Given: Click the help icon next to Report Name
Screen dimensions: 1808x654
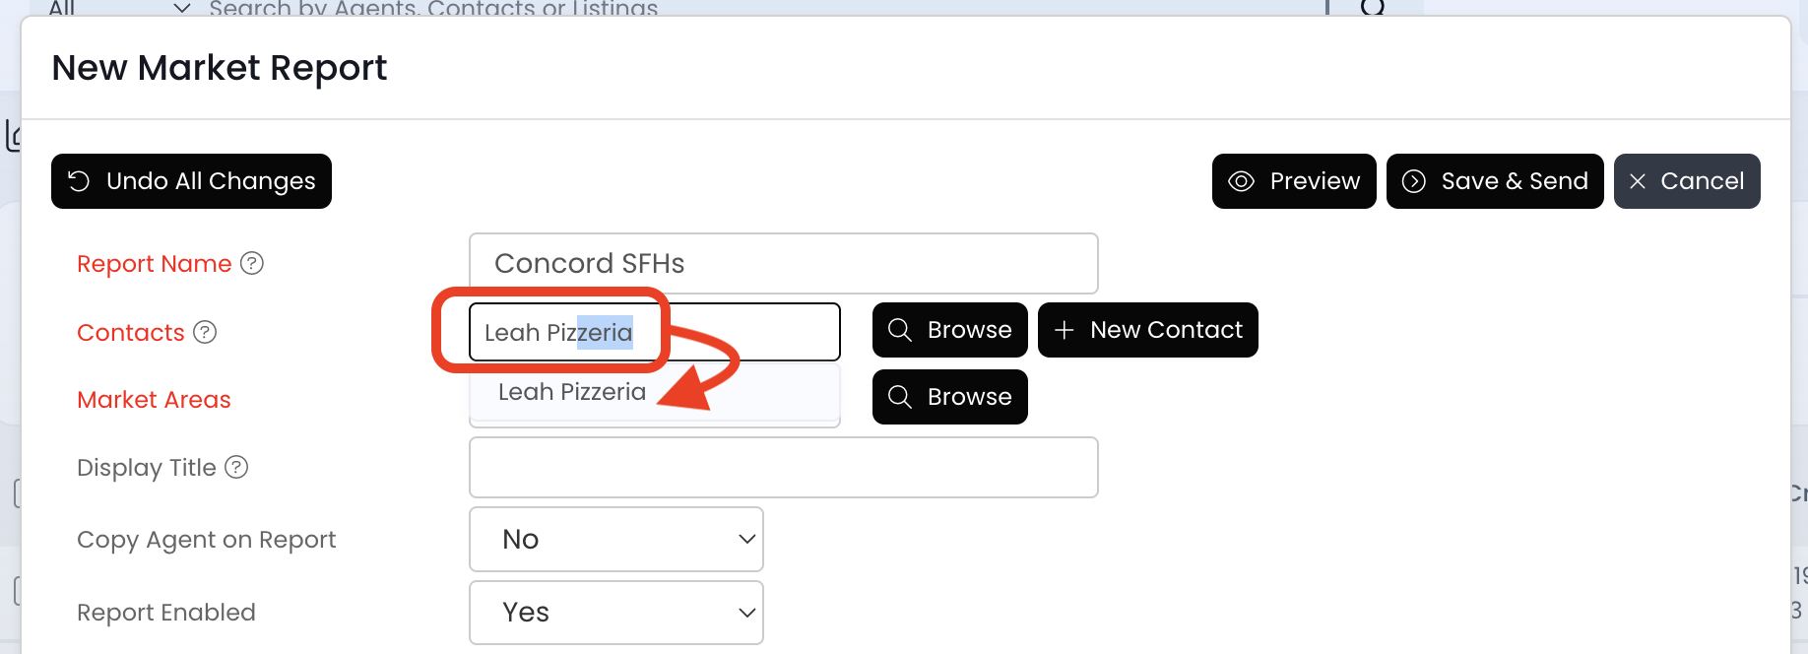Looking at the screenshot, I should click(252, 263).
